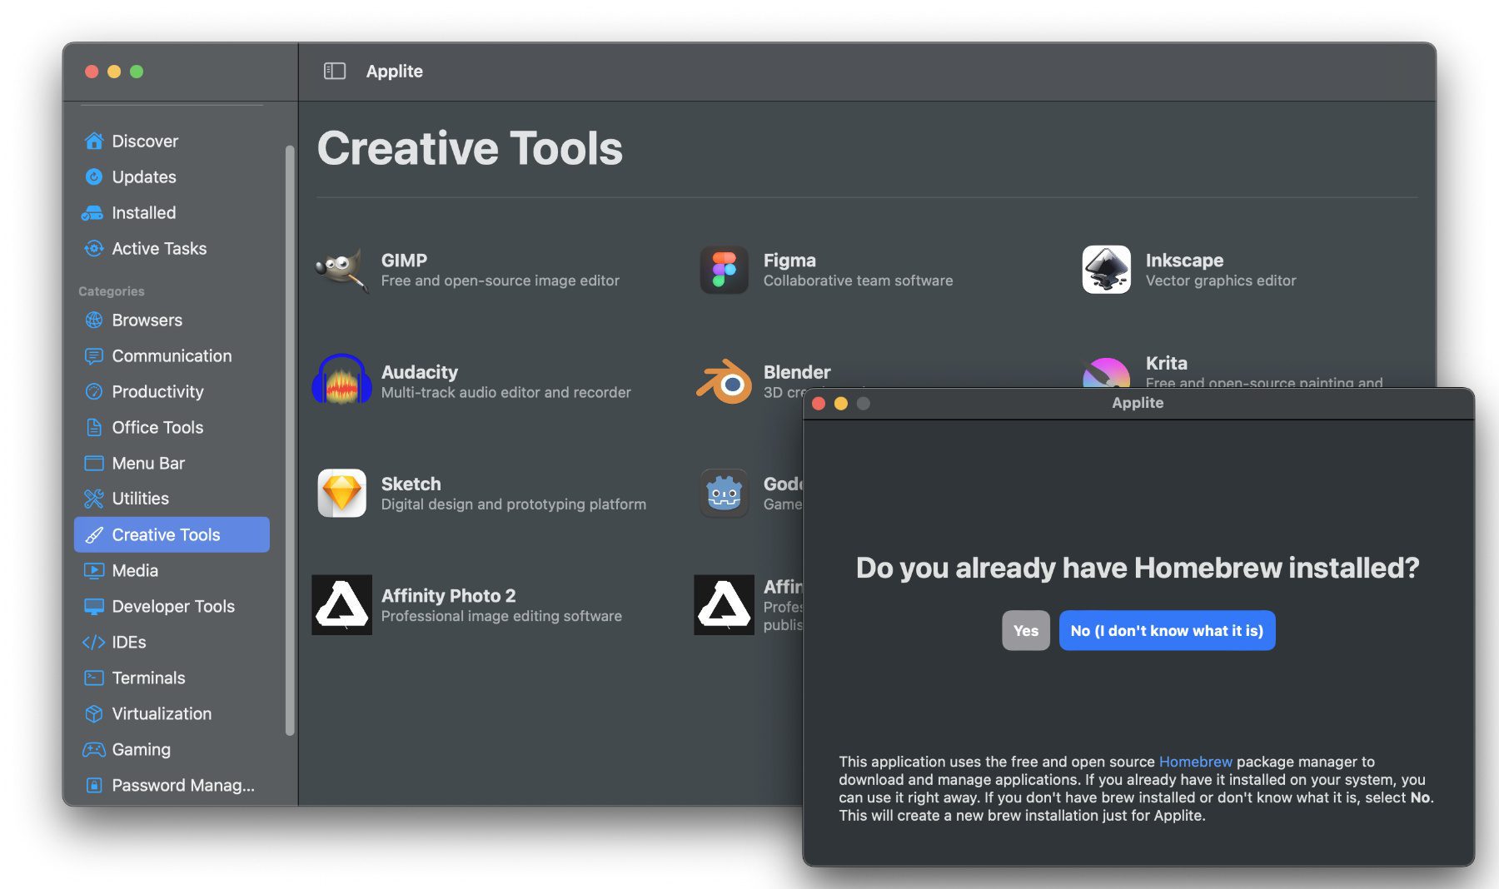
Task: Show Installed applications
Action: 143,213
